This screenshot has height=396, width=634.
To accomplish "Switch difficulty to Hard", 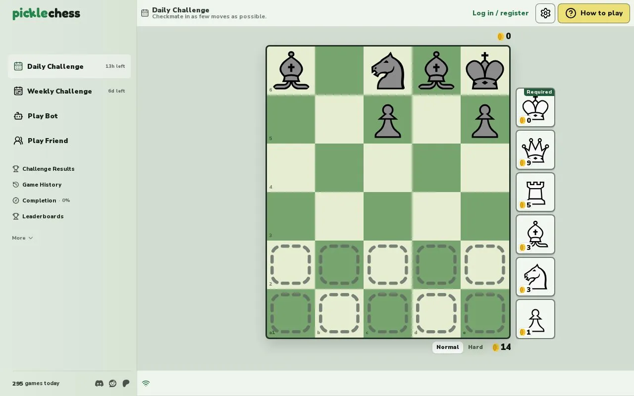I will tap(475, 347).
